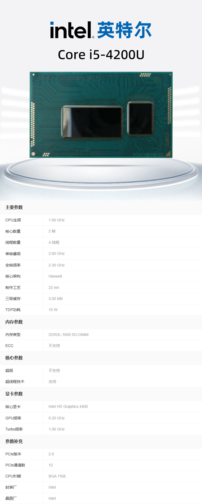Select 支持 in the 超线程技术 row
The width and height of the screenshot is (202, 504).
(x=52, y=382)
